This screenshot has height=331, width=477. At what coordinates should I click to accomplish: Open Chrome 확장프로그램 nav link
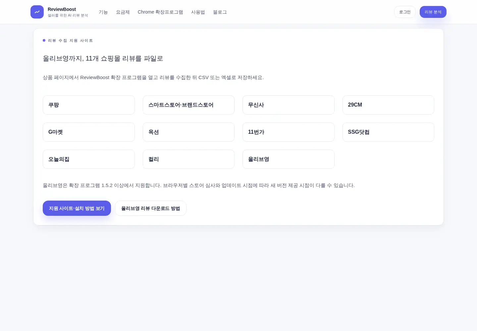[160, 12]
